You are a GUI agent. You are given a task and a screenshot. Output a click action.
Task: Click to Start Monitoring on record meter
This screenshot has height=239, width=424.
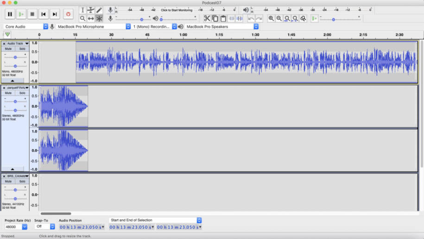[x=177, y=10]
